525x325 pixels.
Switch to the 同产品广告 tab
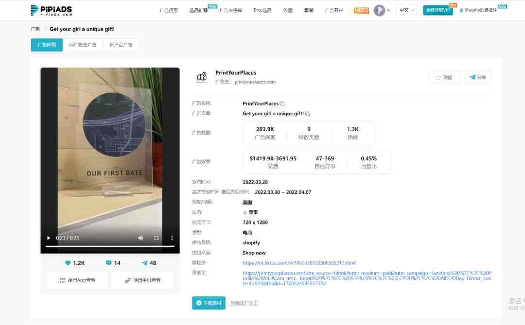tap(121, 45)
